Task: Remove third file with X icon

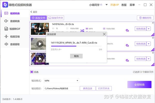Action: [x=153, y=53]
